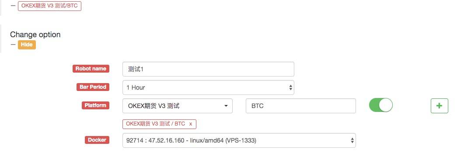Click the white knob of the platform toggle
This screenshot has height=164, width=471.
click(386, 105)
